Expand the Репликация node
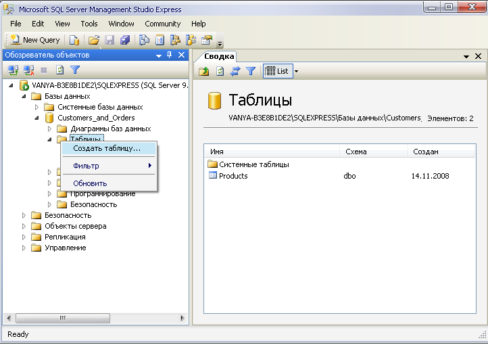 [x=24, y=237]
